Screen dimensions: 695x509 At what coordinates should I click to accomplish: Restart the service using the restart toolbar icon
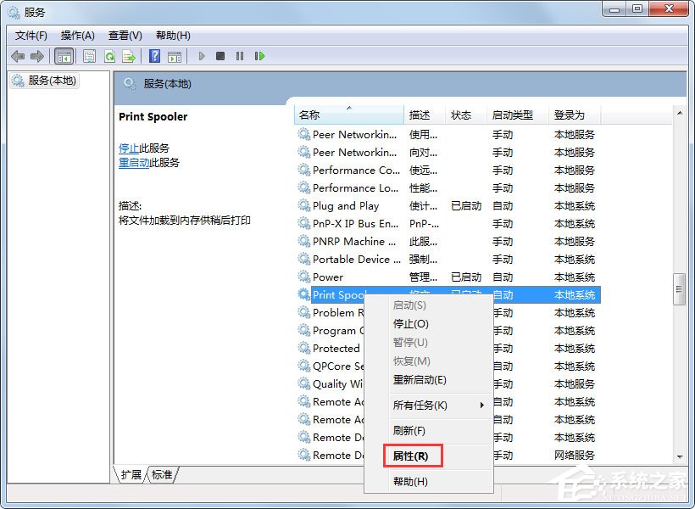(260, 56)
